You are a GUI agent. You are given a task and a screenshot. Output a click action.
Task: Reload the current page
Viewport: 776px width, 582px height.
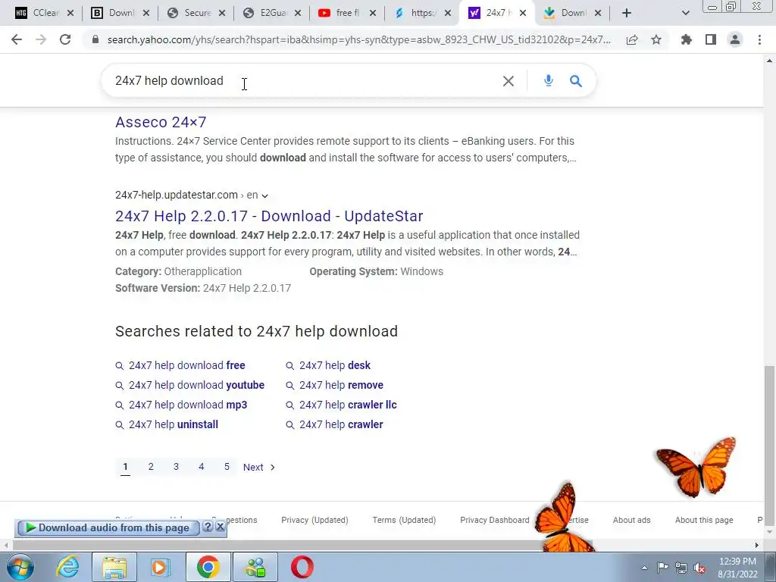[65, 39]
